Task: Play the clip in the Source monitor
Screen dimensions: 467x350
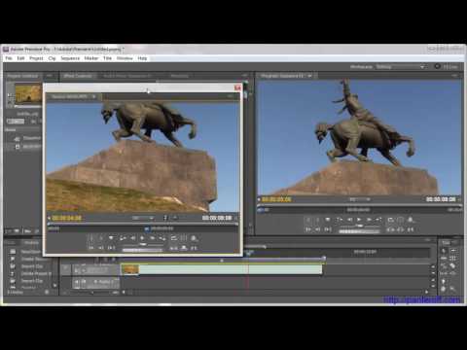Action: click(x=142, y=238)
